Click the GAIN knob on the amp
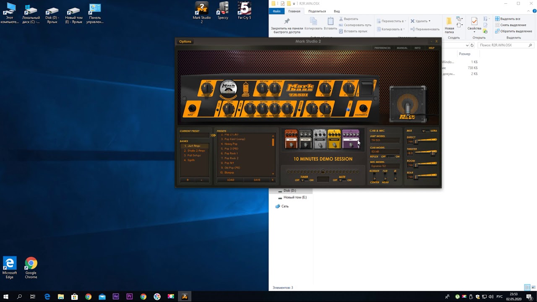 pyautogui.click(x=206, y=89)
